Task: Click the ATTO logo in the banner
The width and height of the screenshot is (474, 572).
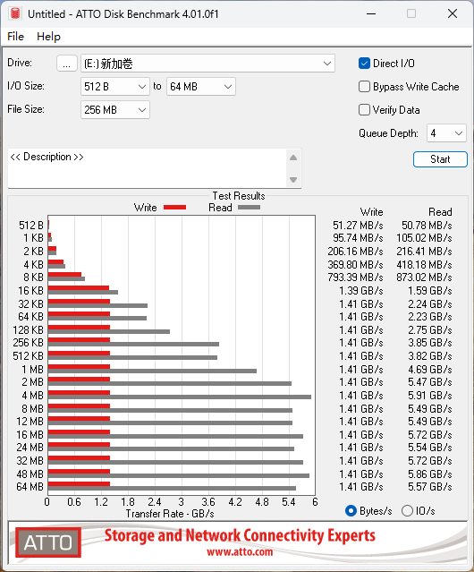Action: point(48,542)
